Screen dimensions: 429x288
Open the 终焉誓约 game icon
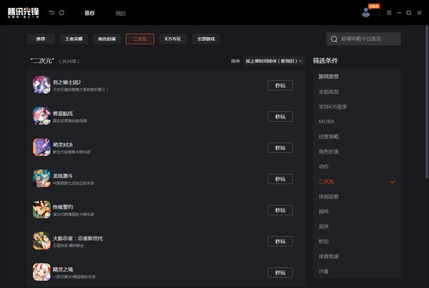coord(41,209)
